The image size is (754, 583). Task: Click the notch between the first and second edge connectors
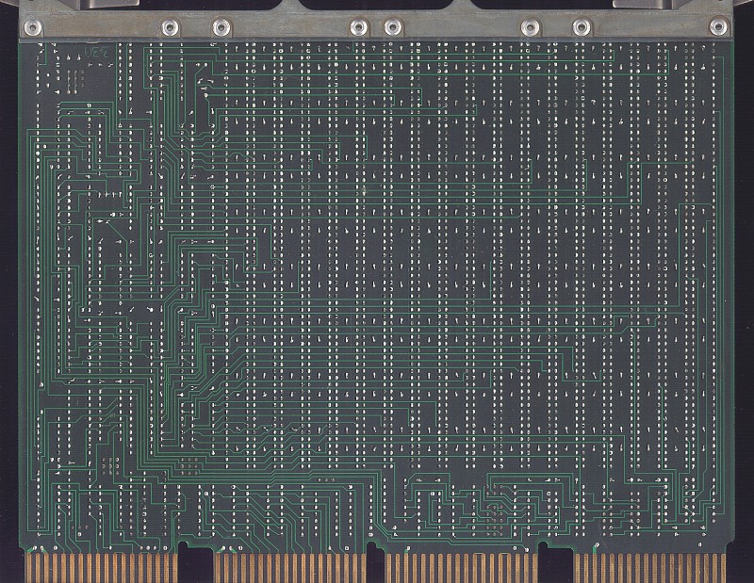pyautogui.click(x=195, y=560)
